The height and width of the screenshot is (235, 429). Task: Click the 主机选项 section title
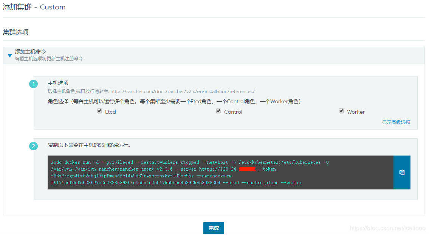coord(58,83)
